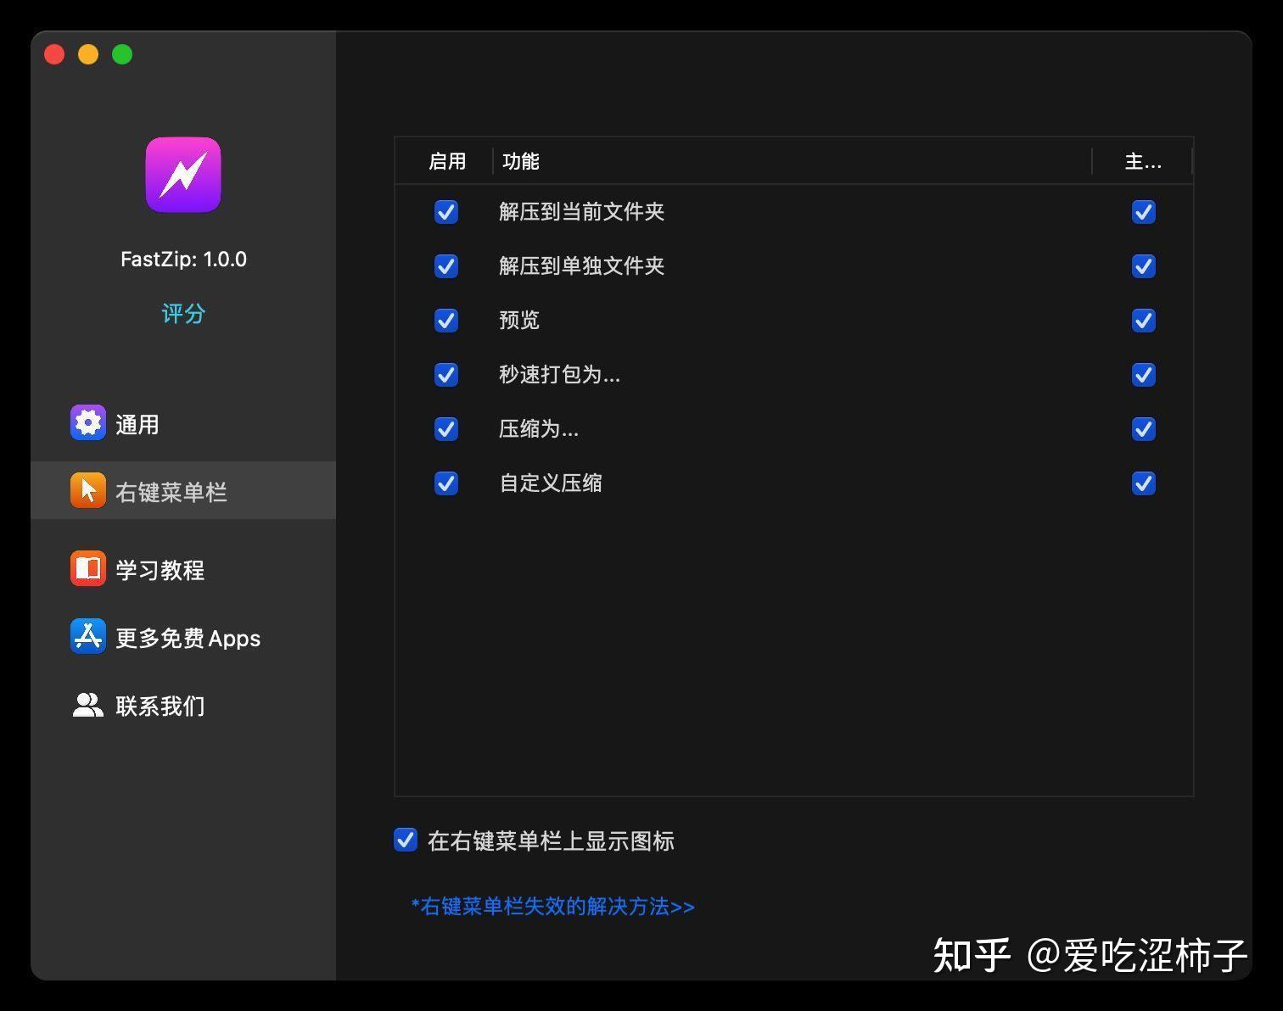1283x1011 pixels.
Task: Click the people icon beside 联系我们
Action: [x=87, y=705]
